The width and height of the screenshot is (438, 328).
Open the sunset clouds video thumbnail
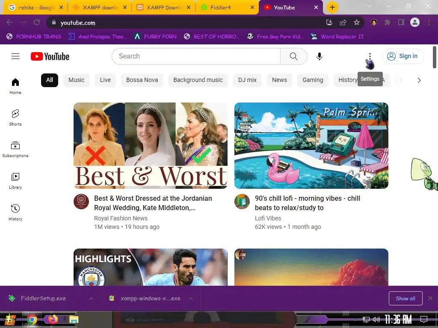pos(311,267)
